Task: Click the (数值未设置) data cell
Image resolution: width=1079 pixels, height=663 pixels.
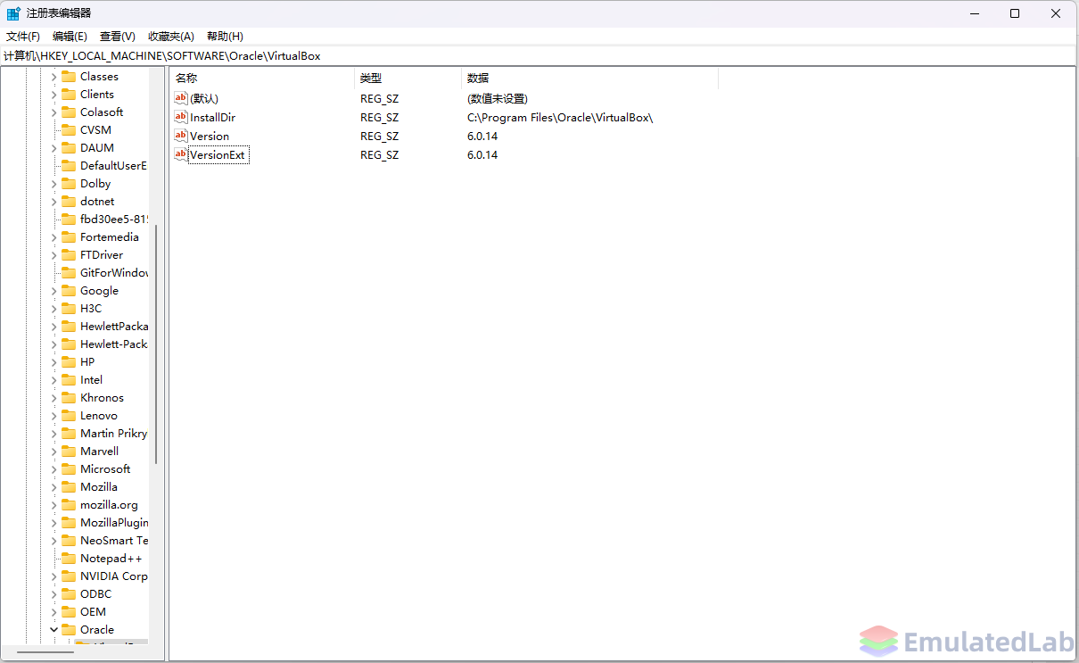Action: tap(498, 99)
